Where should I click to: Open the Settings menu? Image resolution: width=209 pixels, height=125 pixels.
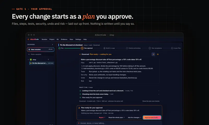(x=78, y=39)
